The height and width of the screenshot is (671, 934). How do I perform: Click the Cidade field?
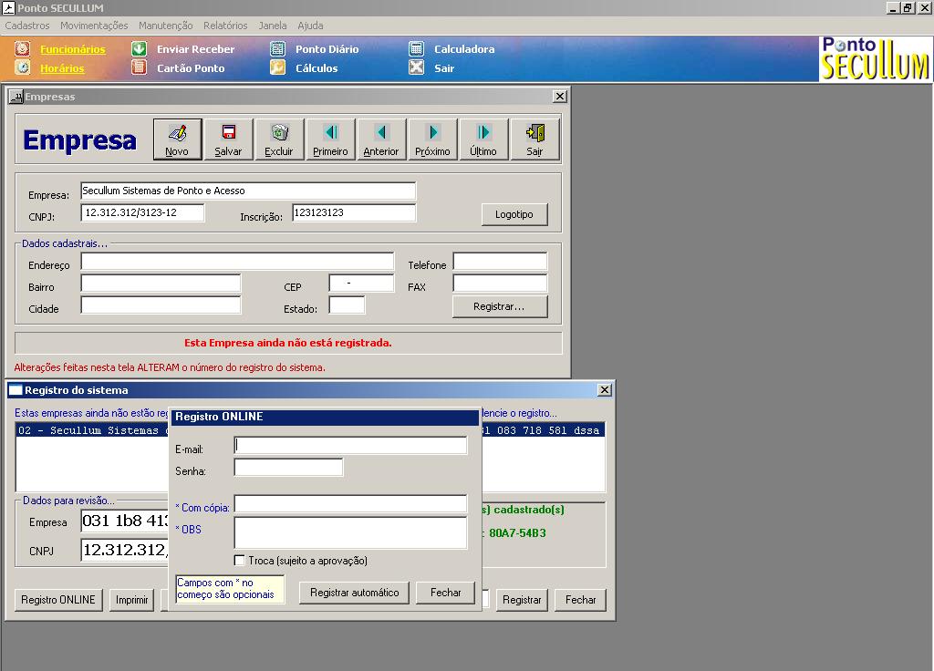click(161, 305)
